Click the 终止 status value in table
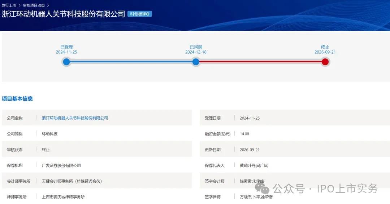This screenshot has width=390, height=204. pyautogui.click(x=46, y=150)
